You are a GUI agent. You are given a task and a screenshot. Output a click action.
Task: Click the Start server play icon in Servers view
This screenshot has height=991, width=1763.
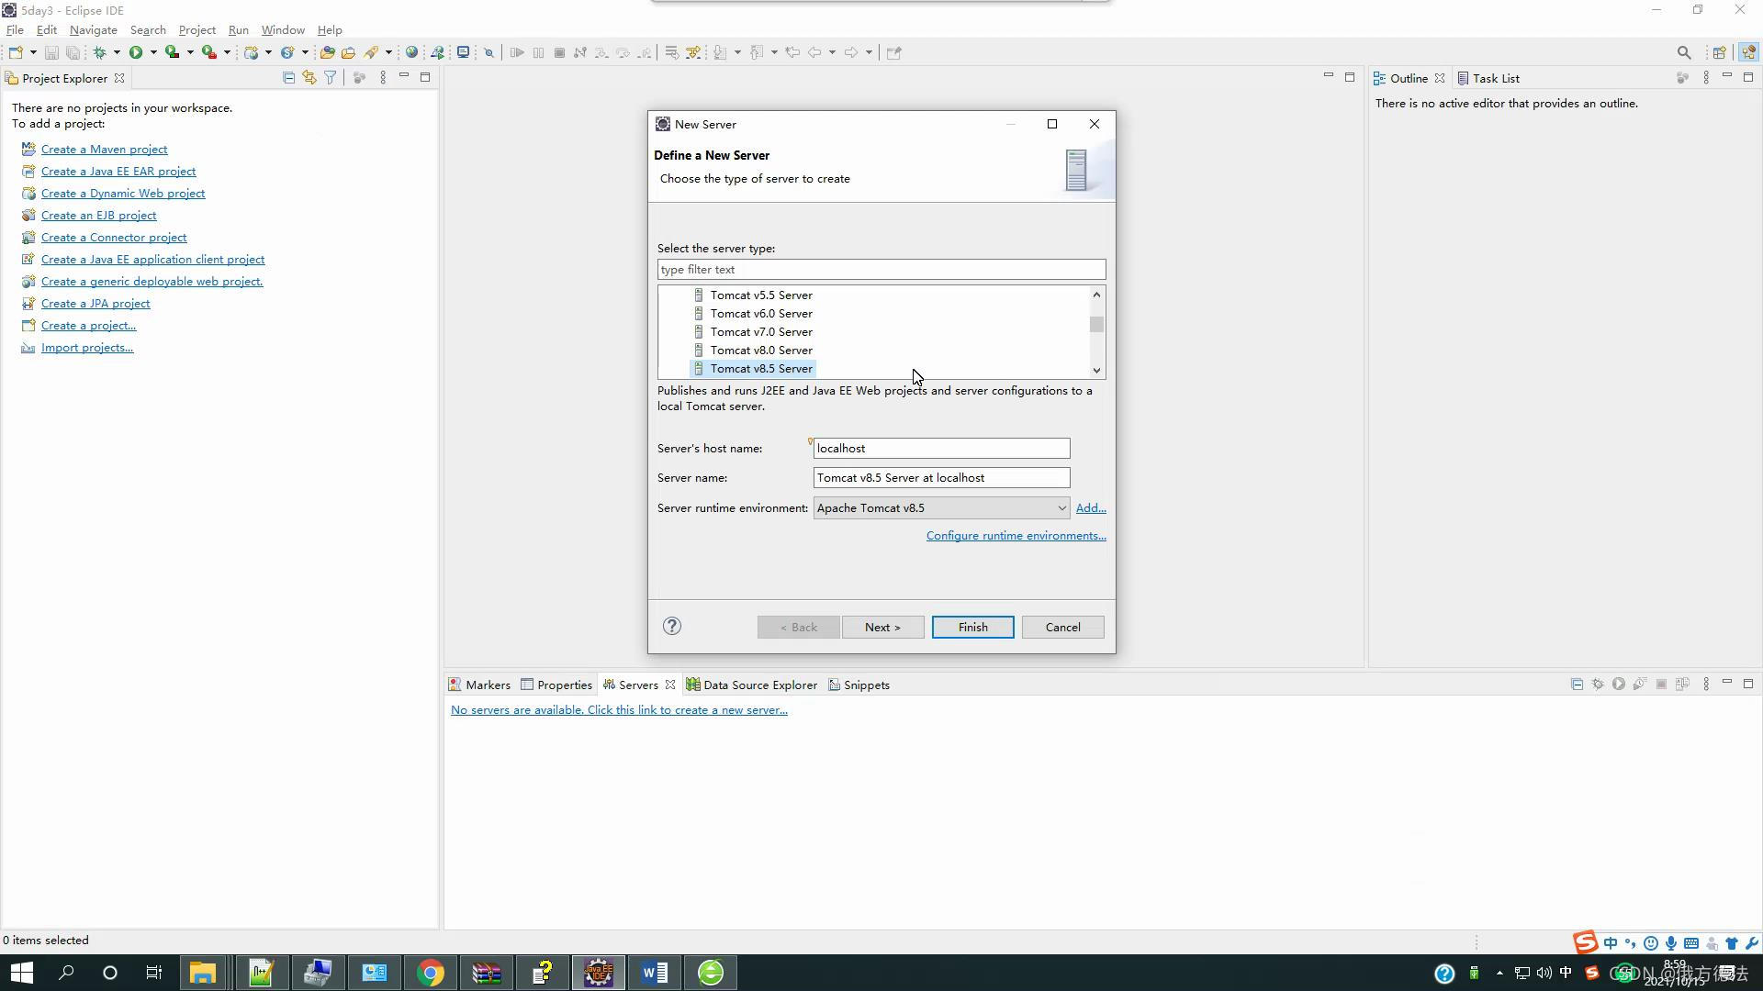click(x=1619, y=685)
